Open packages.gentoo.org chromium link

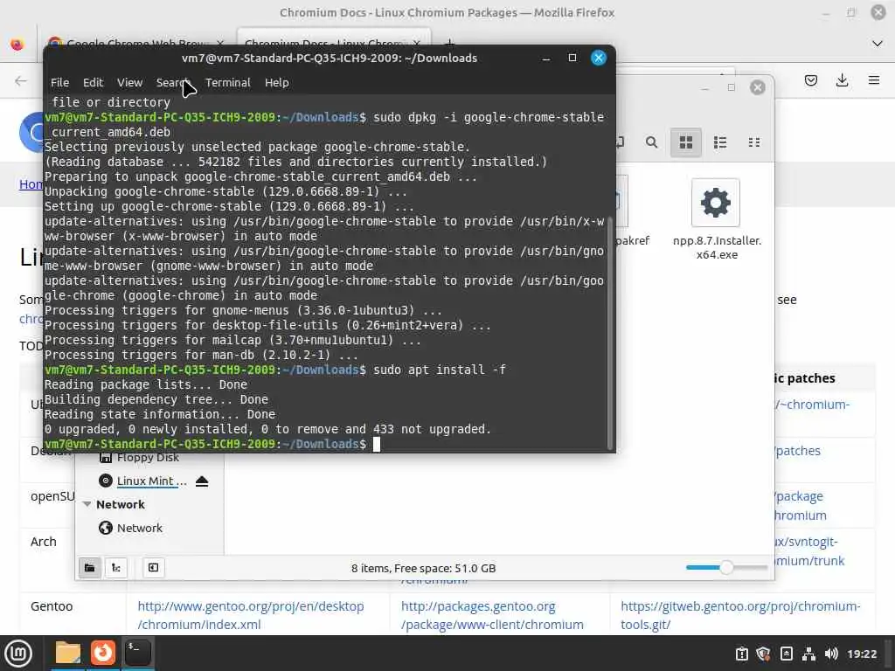(x=492, y=615)
